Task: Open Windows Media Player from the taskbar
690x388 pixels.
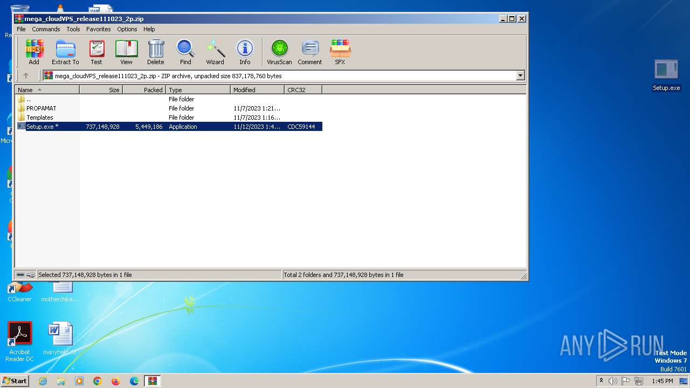Action: pyautogui.click(x=79, y=381)
